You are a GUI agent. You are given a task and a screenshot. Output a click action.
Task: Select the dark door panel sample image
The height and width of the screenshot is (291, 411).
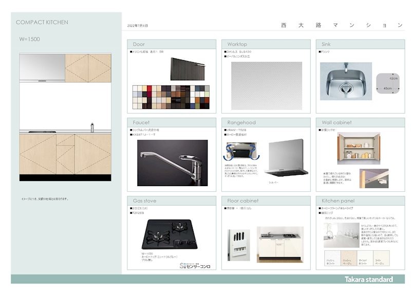click(188, 68)
